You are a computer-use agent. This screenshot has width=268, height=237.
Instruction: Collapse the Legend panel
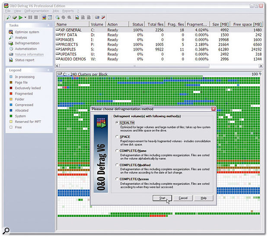coord(48,70)
